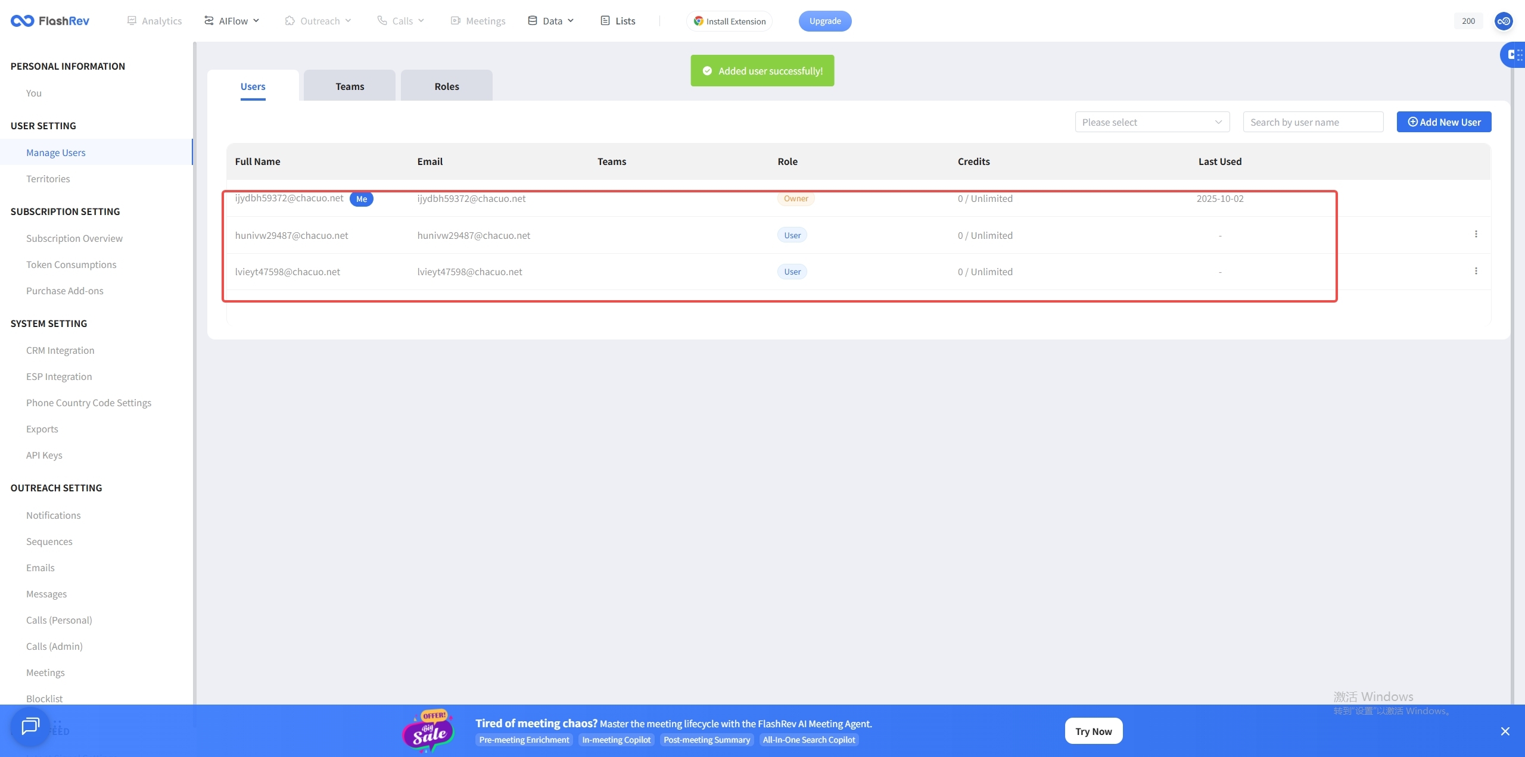Click the Big Sale offer badge
The height and width of the screenshot is (757, 1525).
click(x=428, y=731)
